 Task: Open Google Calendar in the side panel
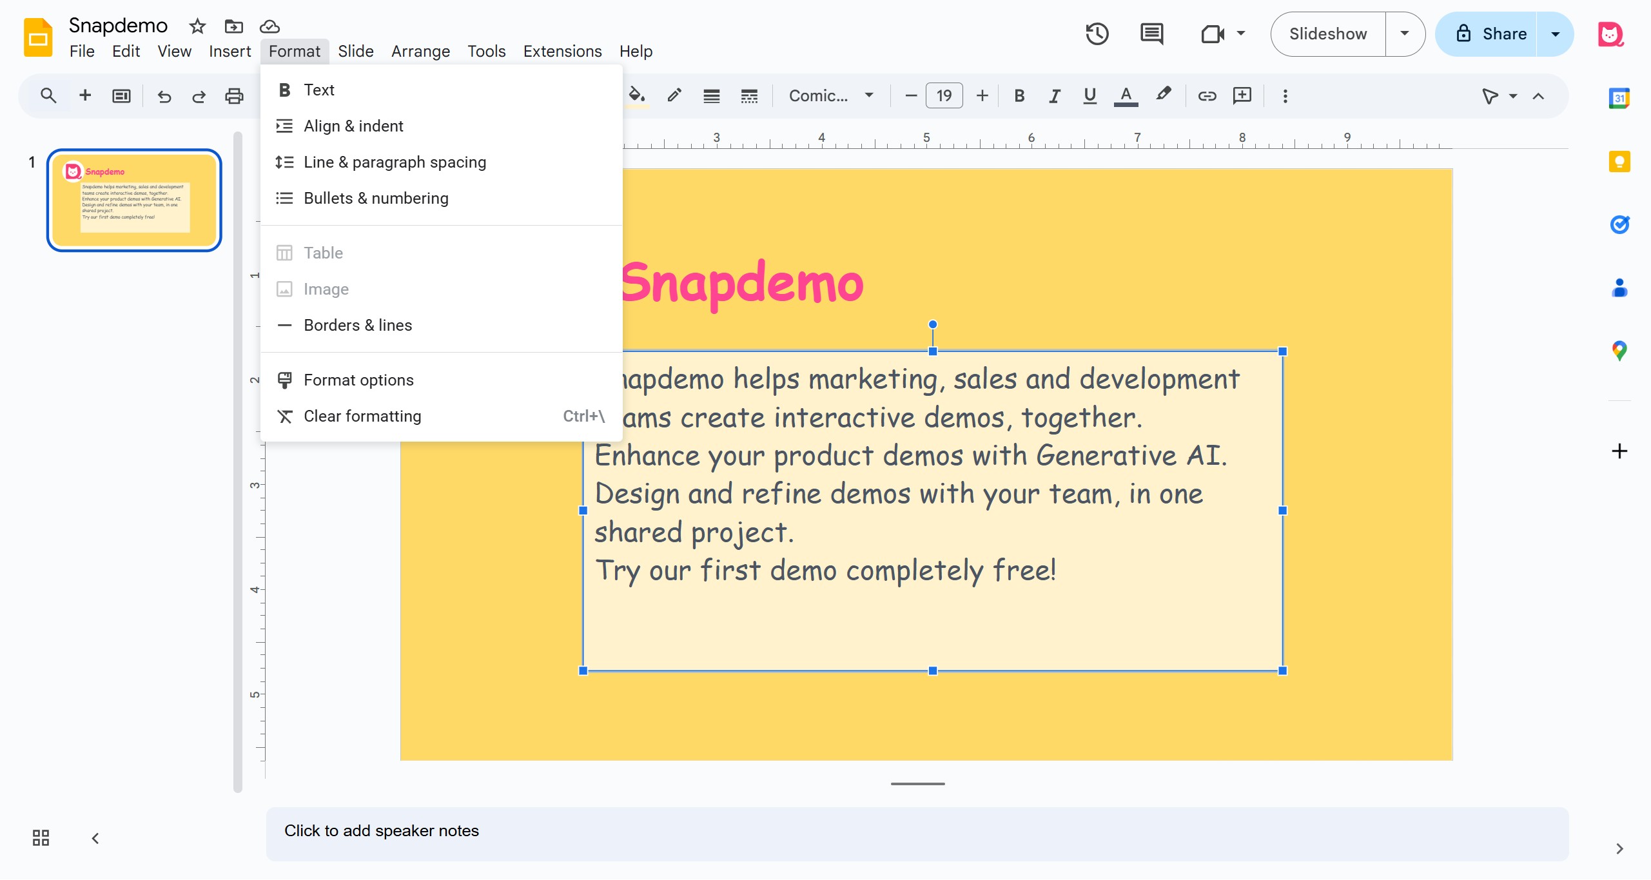[1619, 98]
